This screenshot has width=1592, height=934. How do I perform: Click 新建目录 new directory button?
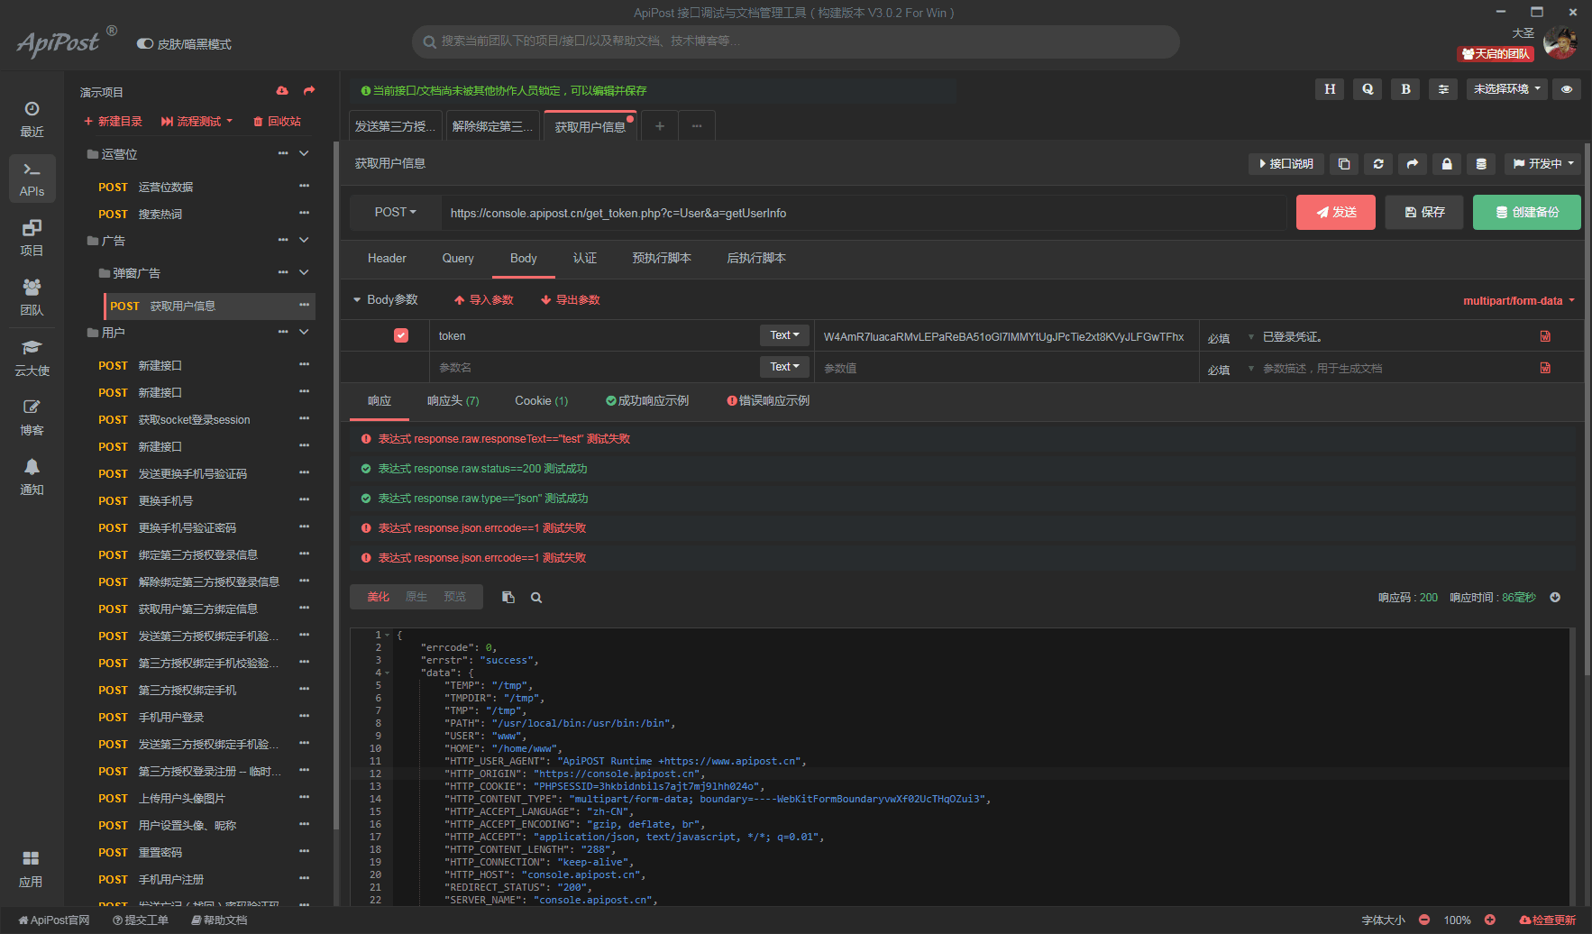(x=113, y=122)
